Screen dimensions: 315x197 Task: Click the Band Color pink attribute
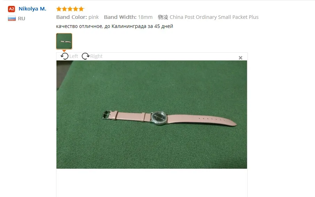(x=77, y=17)
